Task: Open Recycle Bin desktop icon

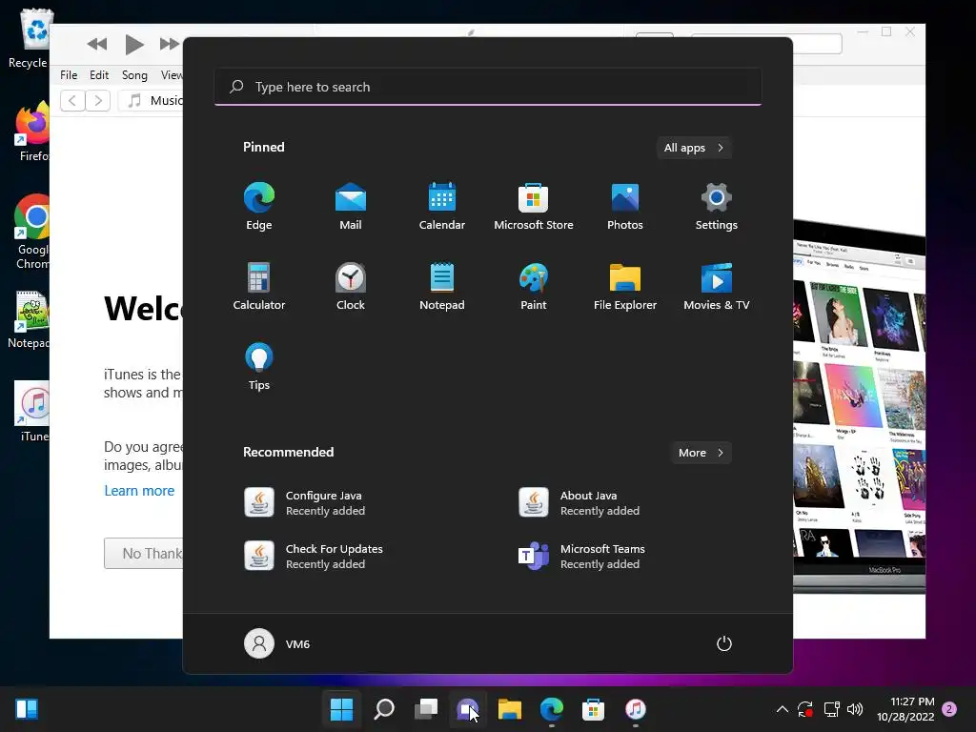Action: (x=29, y=38)
